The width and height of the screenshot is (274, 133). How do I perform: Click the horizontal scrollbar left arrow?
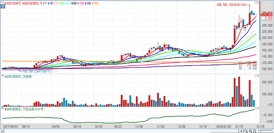2,131
